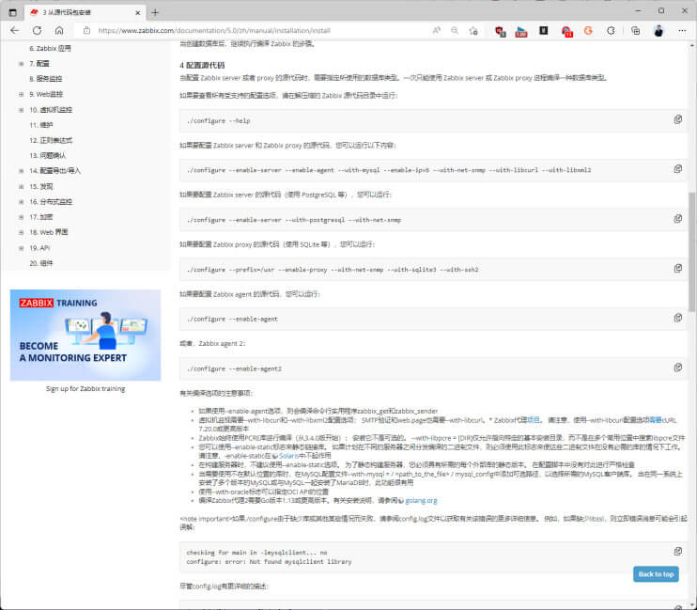
Task: Follow the Solaris link in notes
Action: [288, 456]
